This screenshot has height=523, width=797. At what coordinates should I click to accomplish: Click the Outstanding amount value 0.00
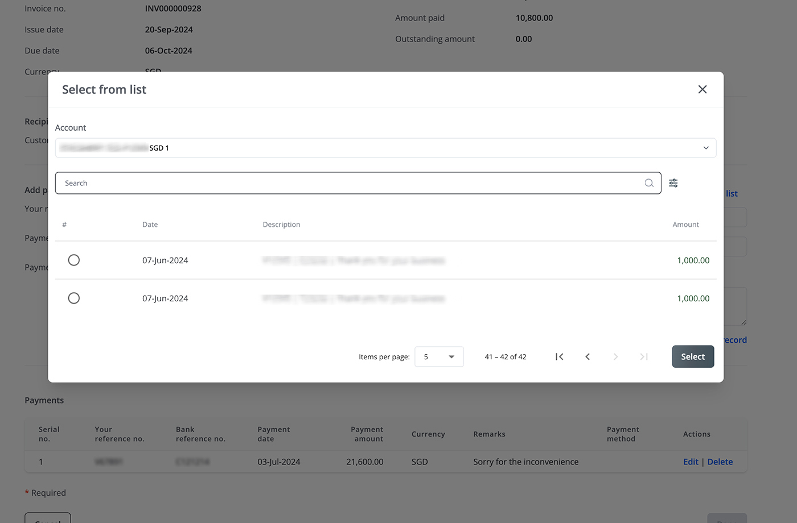(x=524, y=39)
